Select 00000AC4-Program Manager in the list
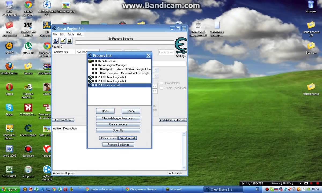The width and height of the screenshot is (322, 193). pyautogui.click(x=119, y=65)
